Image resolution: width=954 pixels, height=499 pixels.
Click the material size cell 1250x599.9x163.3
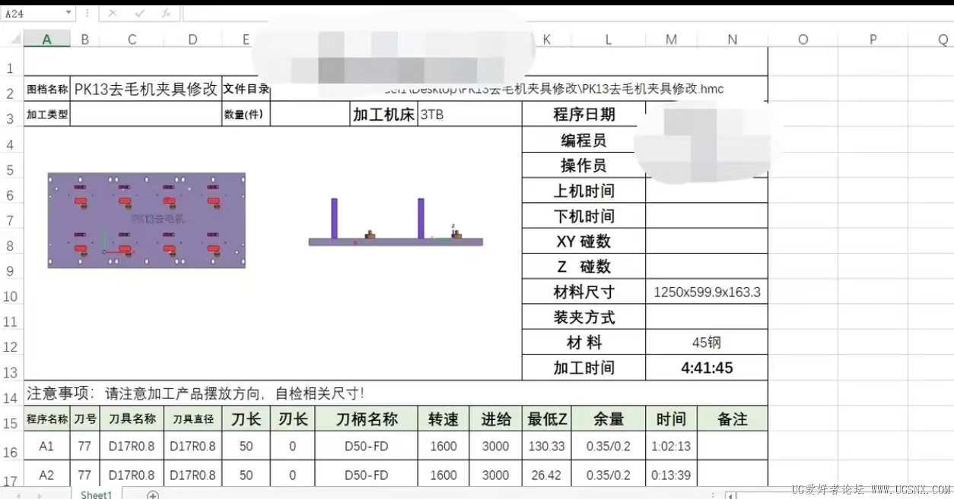[707, 292]
